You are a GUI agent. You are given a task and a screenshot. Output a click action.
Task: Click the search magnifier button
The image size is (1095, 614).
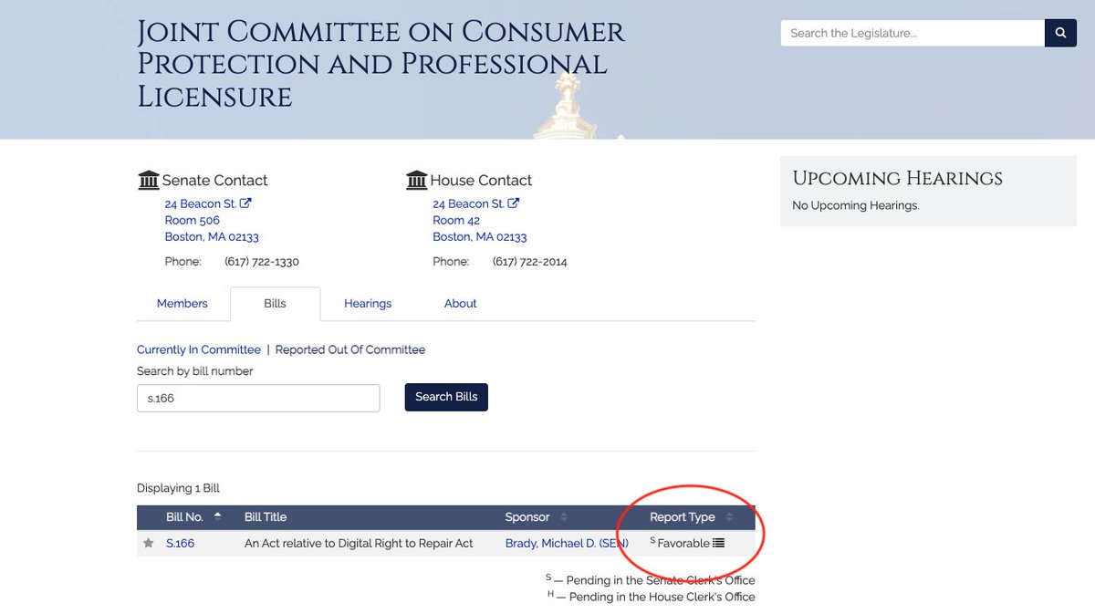point(1060,33)
